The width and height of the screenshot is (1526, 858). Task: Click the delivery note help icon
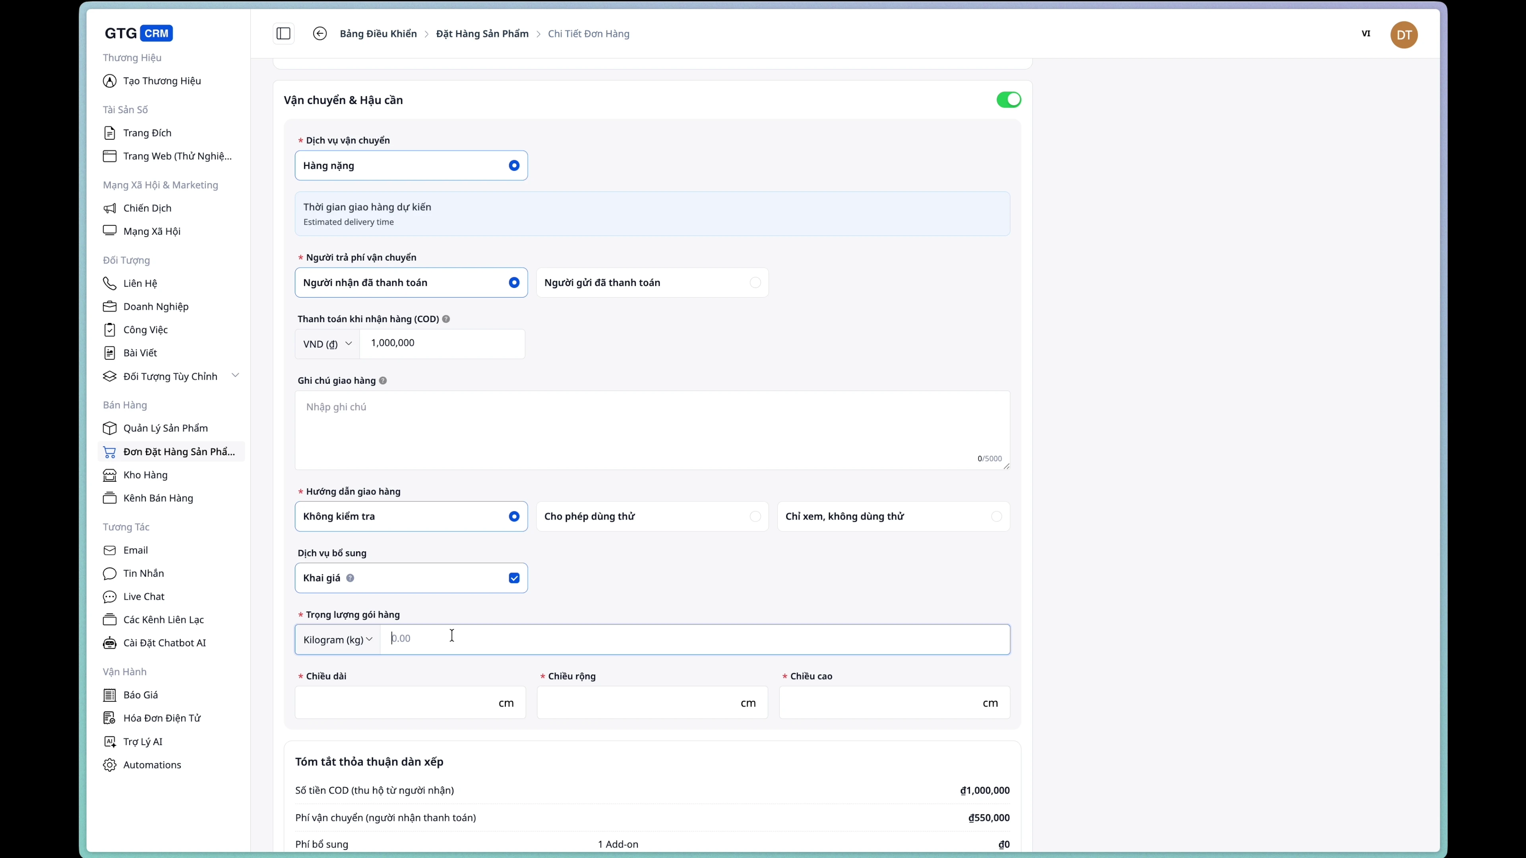(x=383, y=381)
